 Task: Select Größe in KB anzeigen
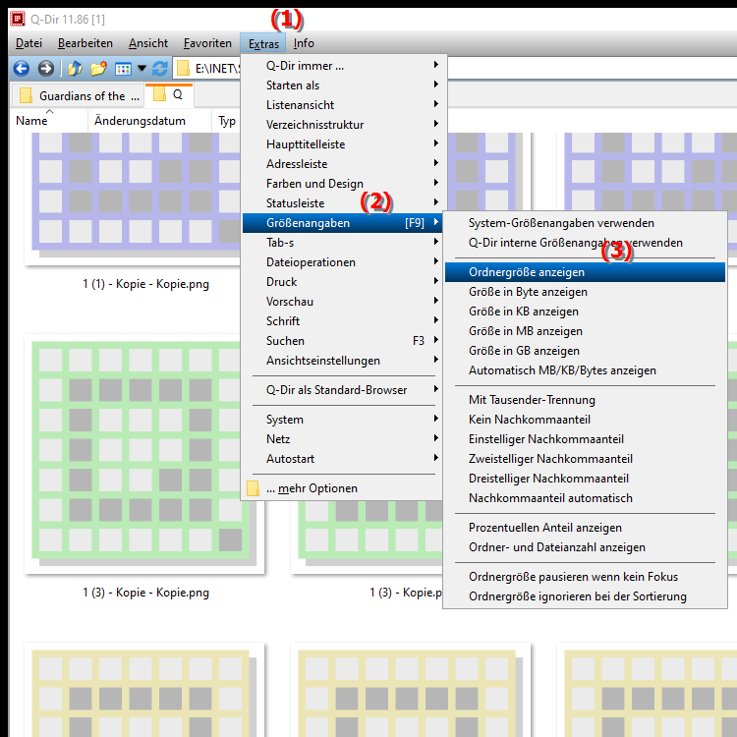[585, 312]
